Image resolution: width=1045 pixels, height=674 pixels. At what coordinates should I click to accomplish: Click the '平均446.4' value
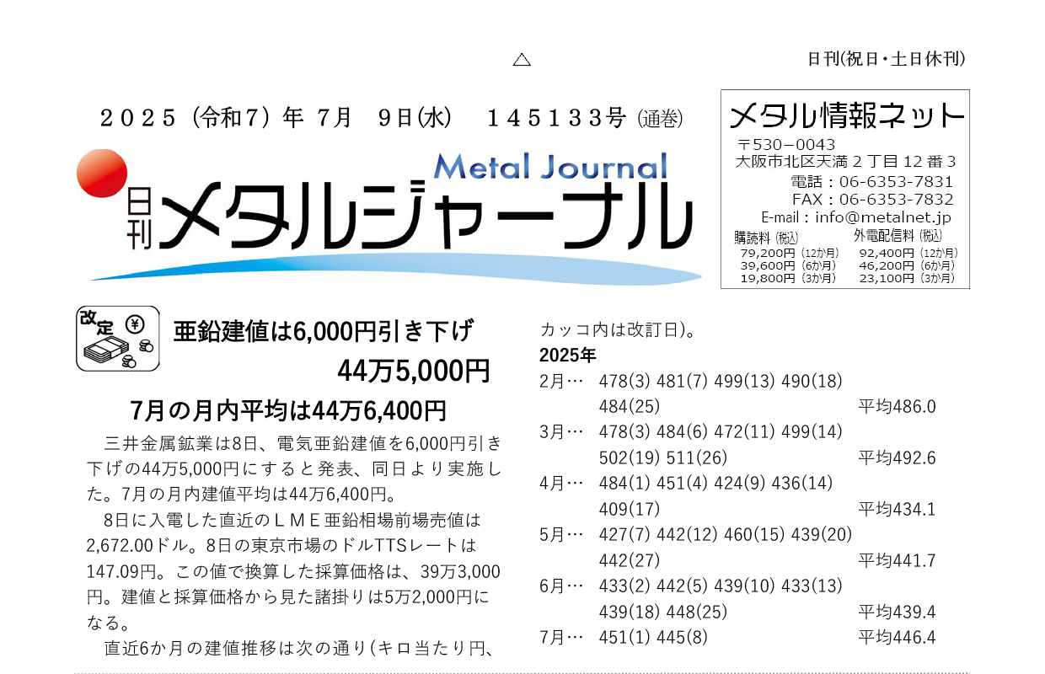(x=897, y=638)
